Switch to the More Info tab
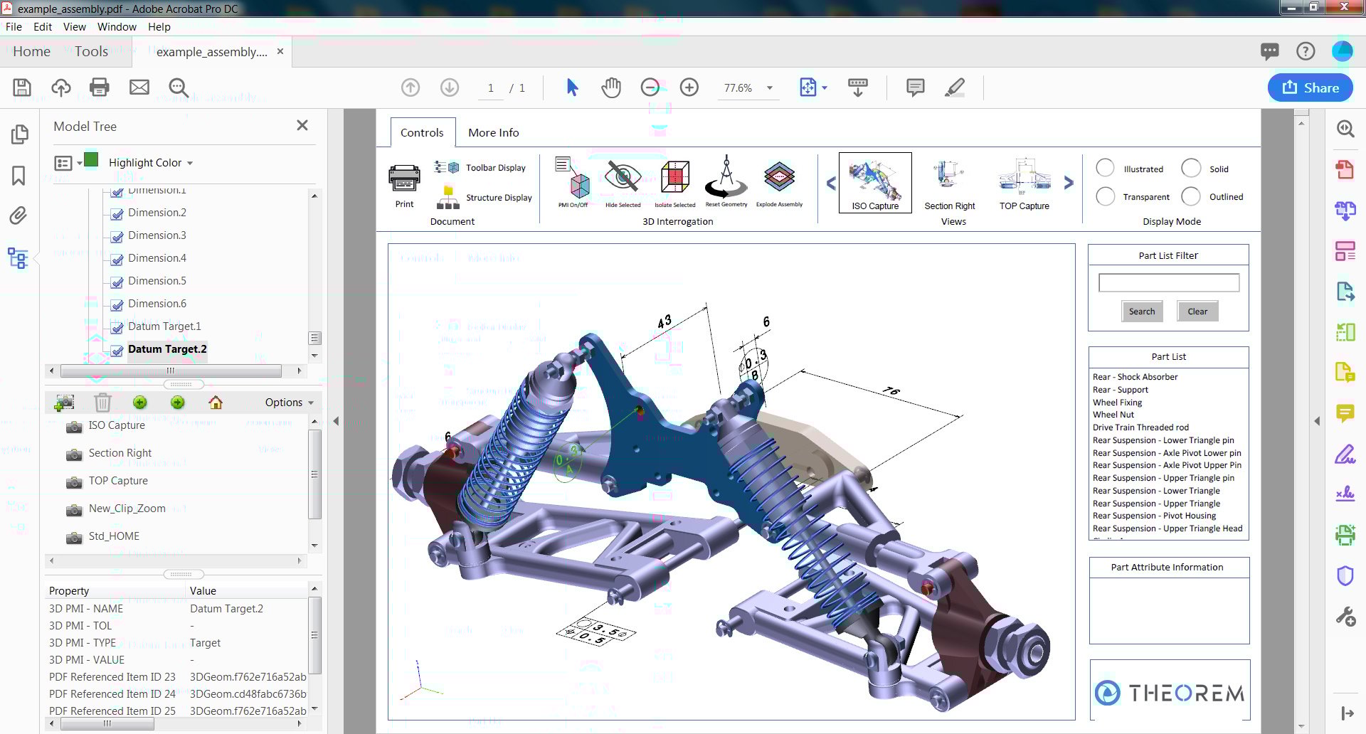The width and height of the screenshot is (1366, 734). (493, 132)
